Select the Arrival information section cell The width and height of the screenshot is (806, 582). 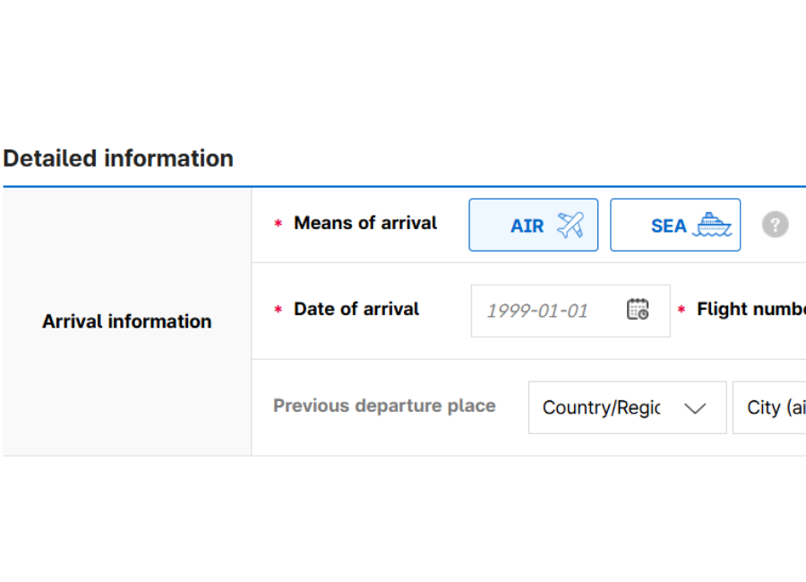click(x=127, y=321)
